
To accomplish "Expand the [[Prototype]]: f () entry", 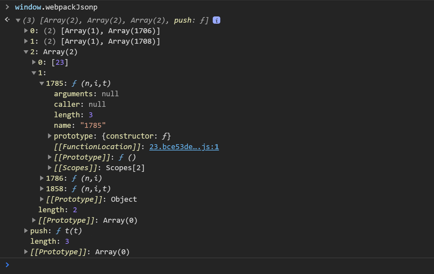I will tap(49, 157).
